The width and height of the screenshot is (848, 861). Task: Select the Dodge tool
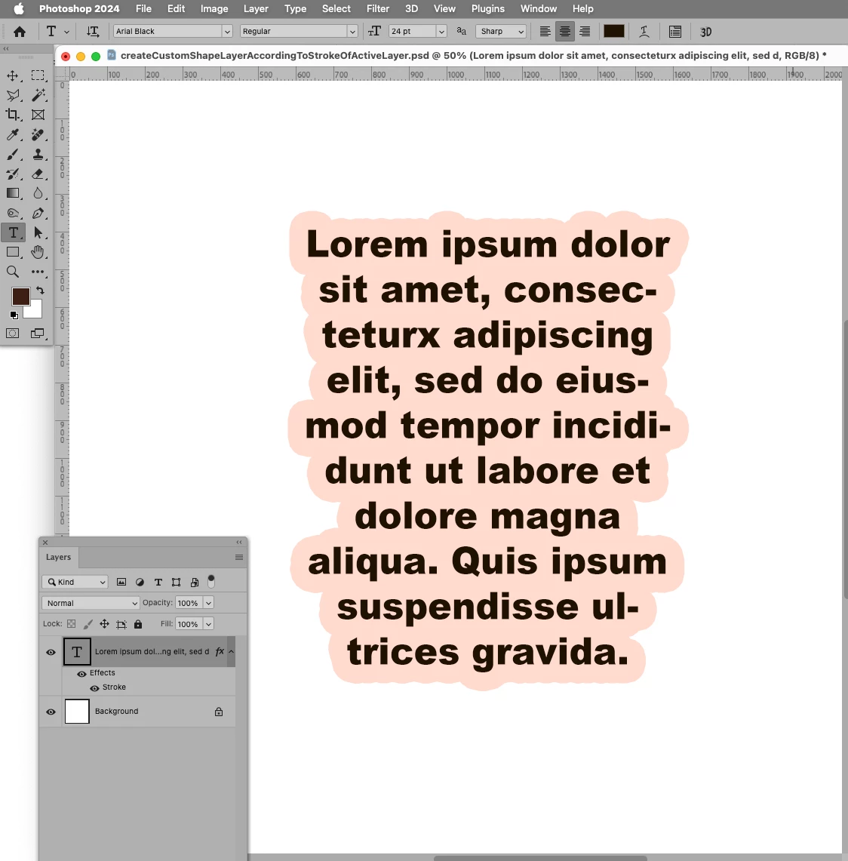coord(13,213)
